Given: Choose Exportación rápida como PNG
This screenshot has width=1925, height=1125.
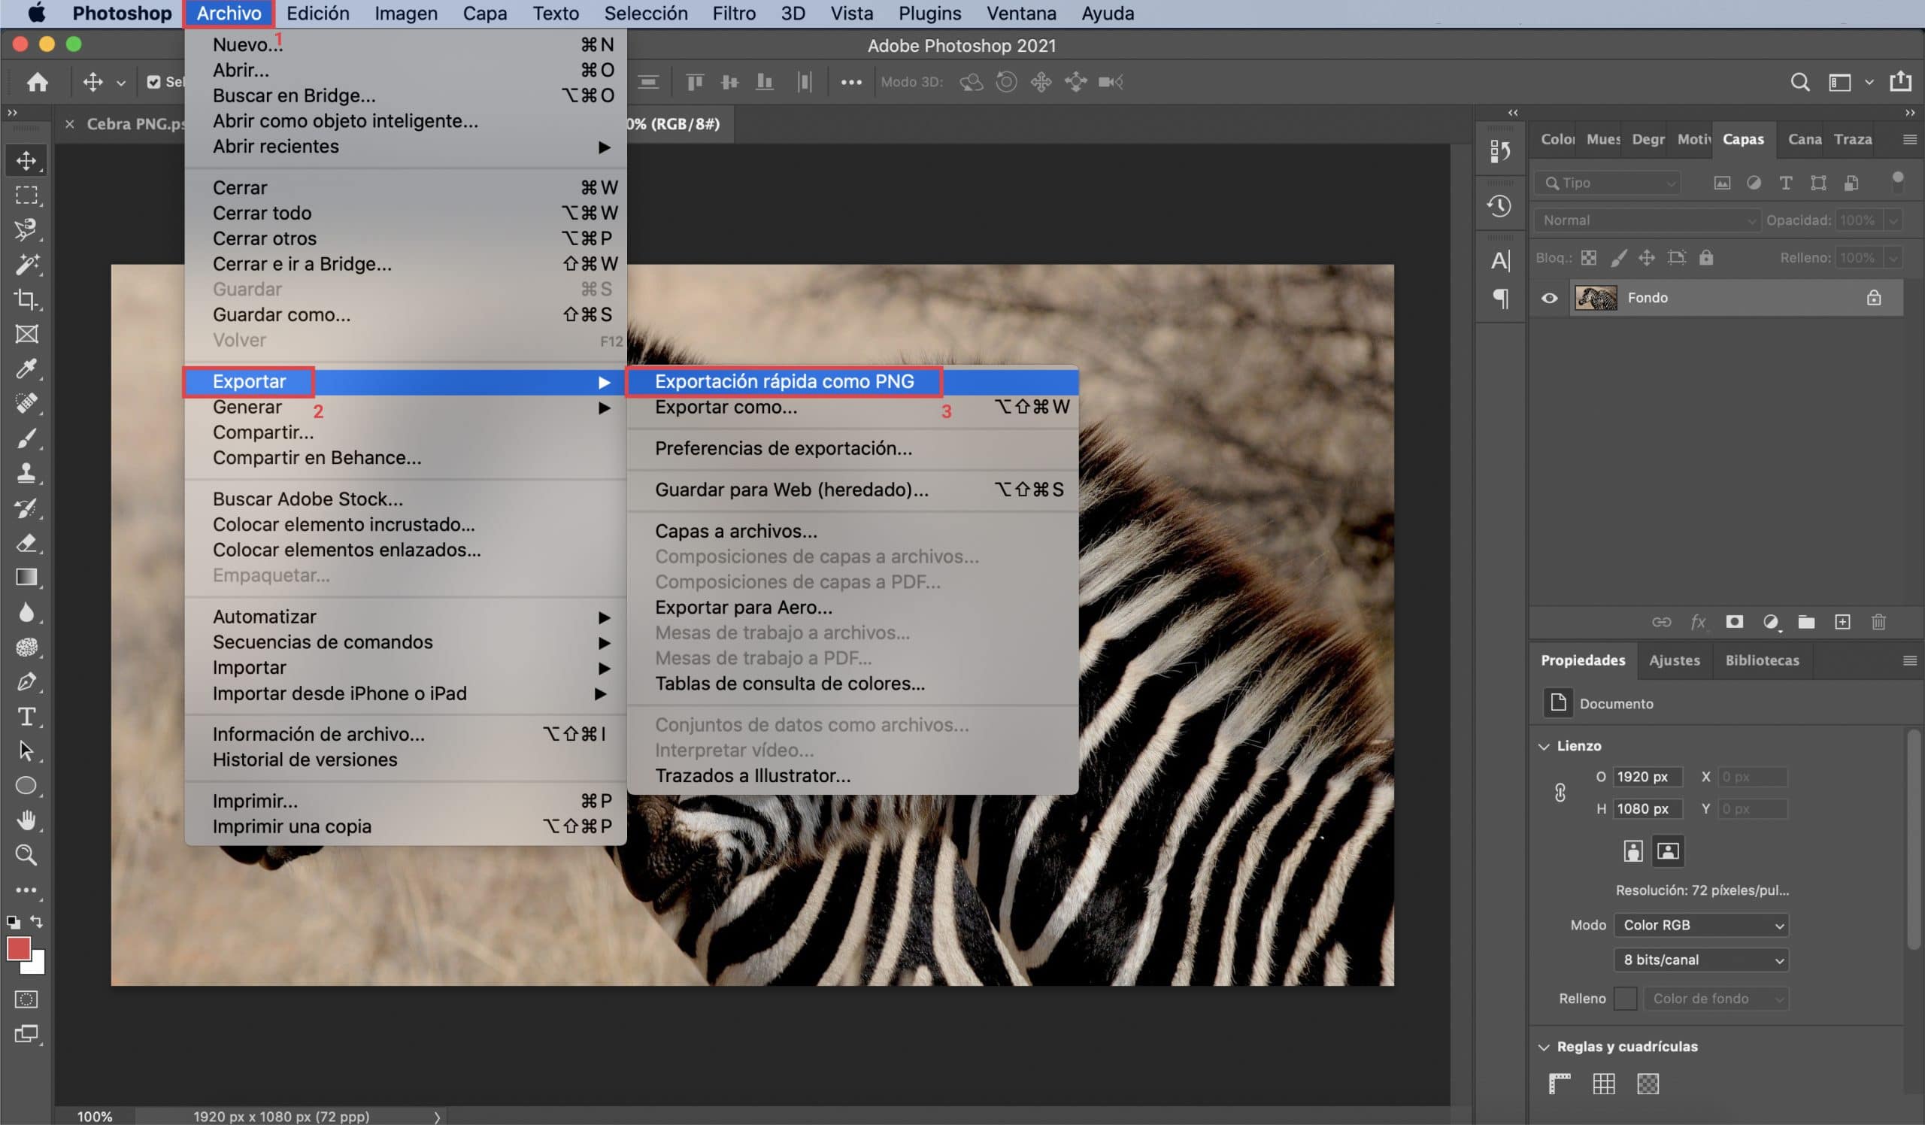Looking at the screenshot, I should (x=853, y=382).
